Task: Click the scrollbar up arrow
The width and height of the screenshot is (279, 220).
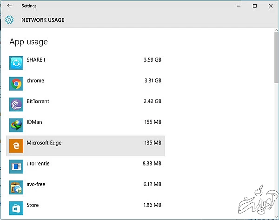Action: [276, 31]
